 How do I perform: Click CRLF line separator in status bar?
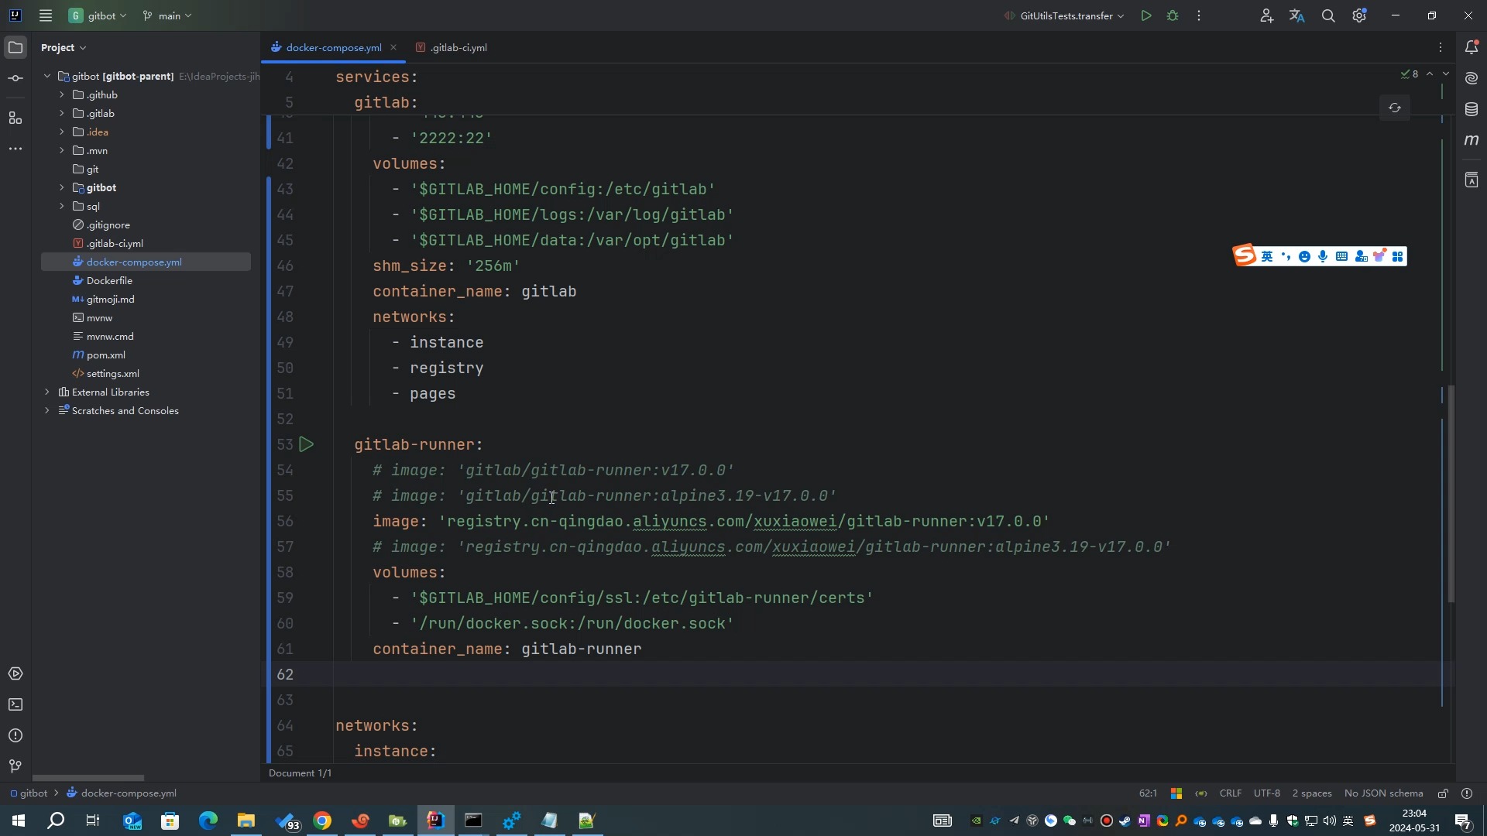point(1230,793)
